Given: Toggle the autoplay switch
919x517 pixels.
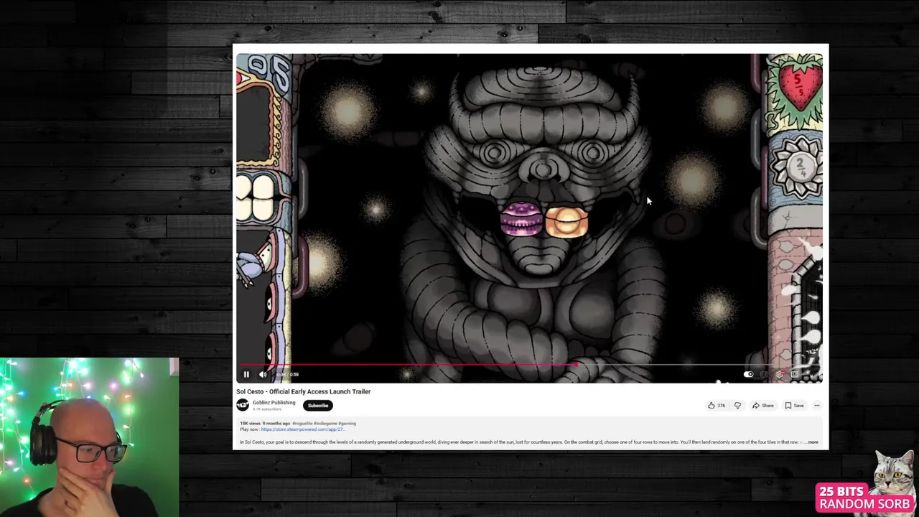Looking at the screenshot, I should click(748, 374).
